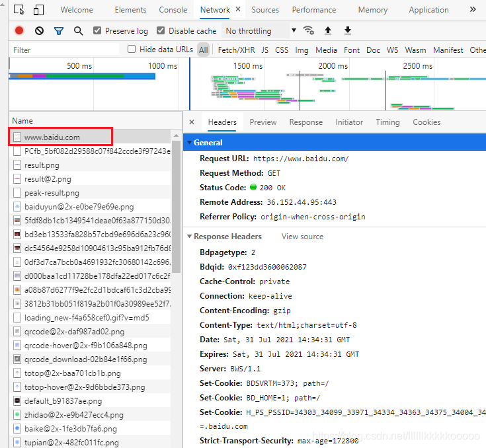Activate the inspect element picker icon
The width and height of the screenshot is (486, 448).
point(19,10)
